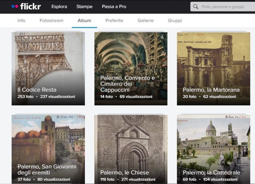The height and width of the screenshot is (184, 255).
Task: Open the Gallerie tab
Action: (x=146, y=20)
